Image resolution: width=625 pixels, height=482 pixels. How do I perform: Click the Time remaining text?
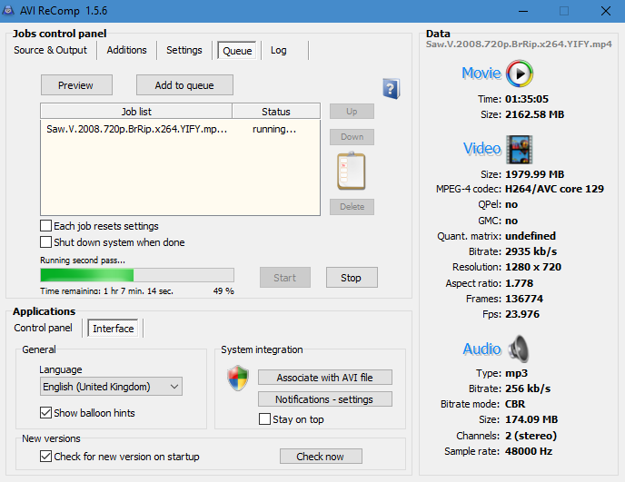coord(106,290)
